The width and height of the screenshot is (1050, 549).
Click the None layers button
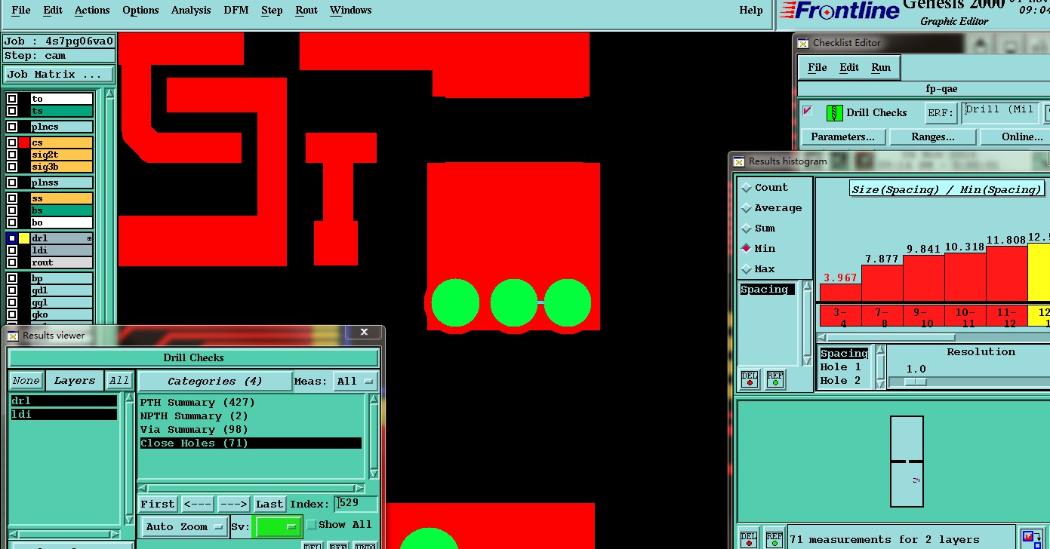[26, 382]
